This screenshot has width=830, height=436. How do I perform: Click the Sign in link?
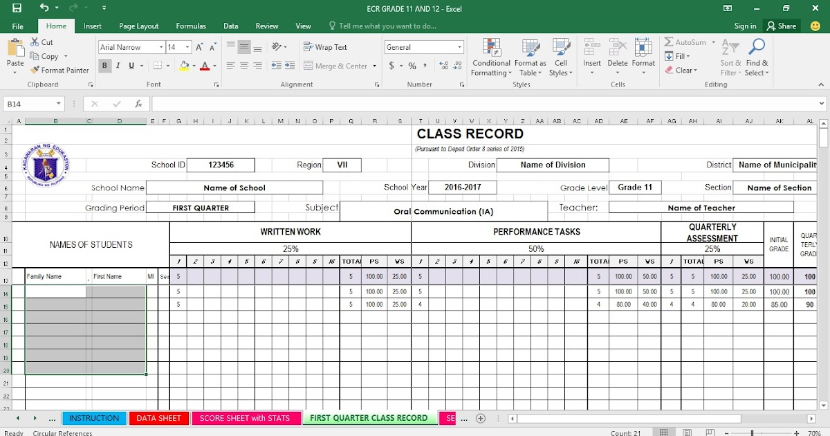(x=745, y=26)
